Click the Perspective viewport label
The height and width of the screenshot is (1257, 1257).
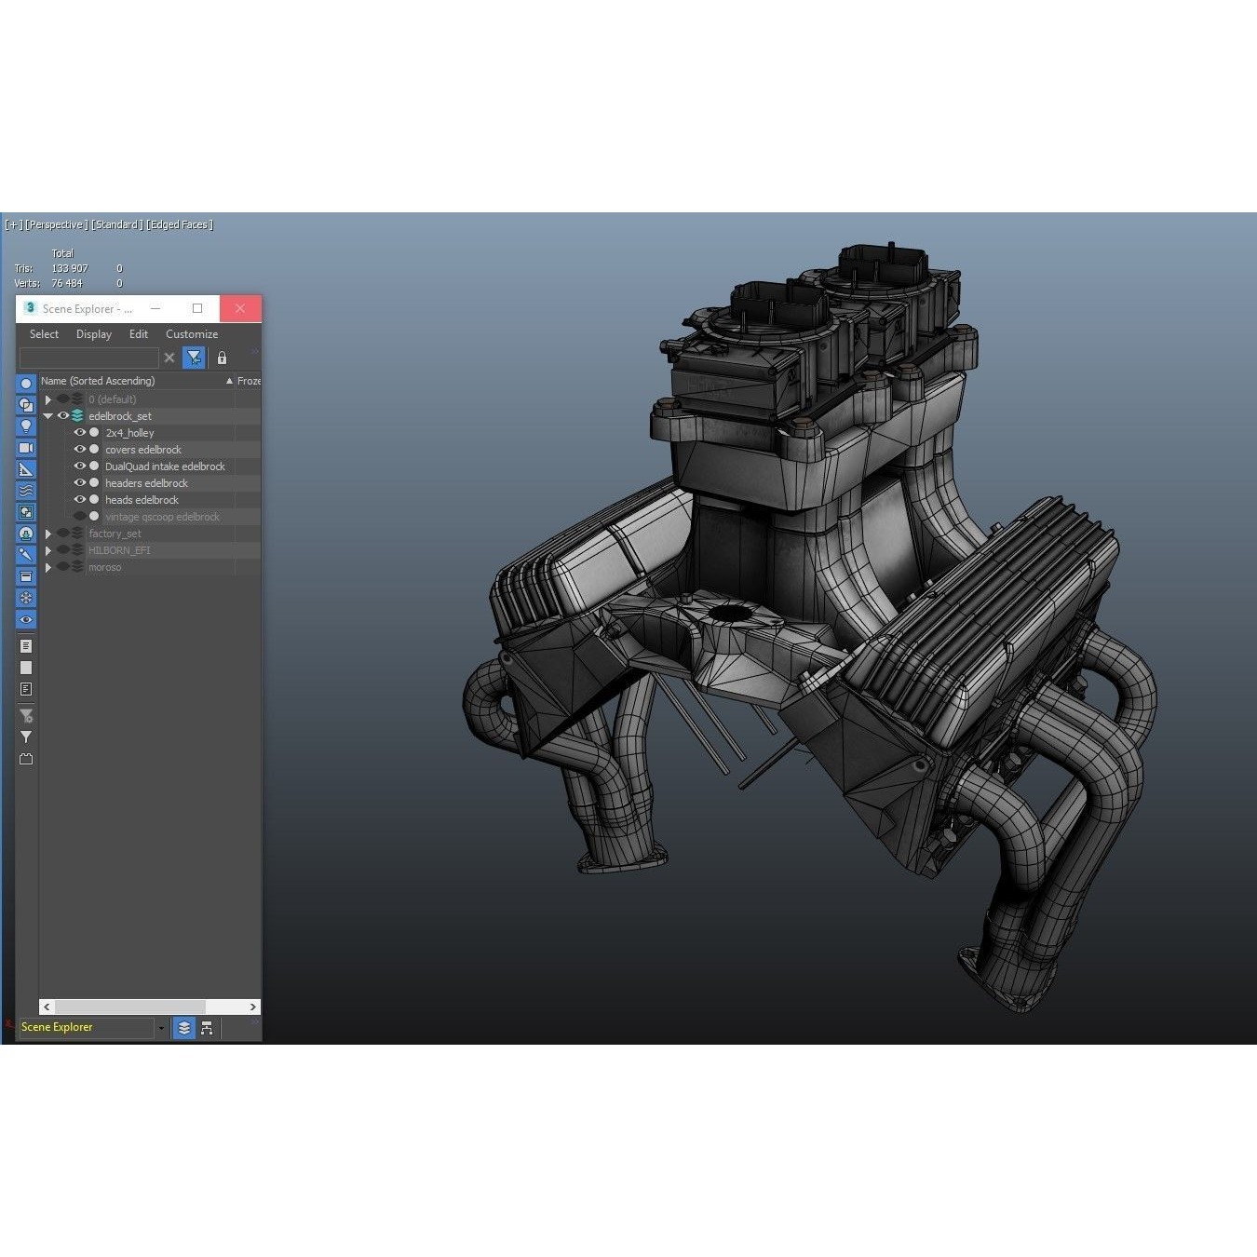coord(57,224)
